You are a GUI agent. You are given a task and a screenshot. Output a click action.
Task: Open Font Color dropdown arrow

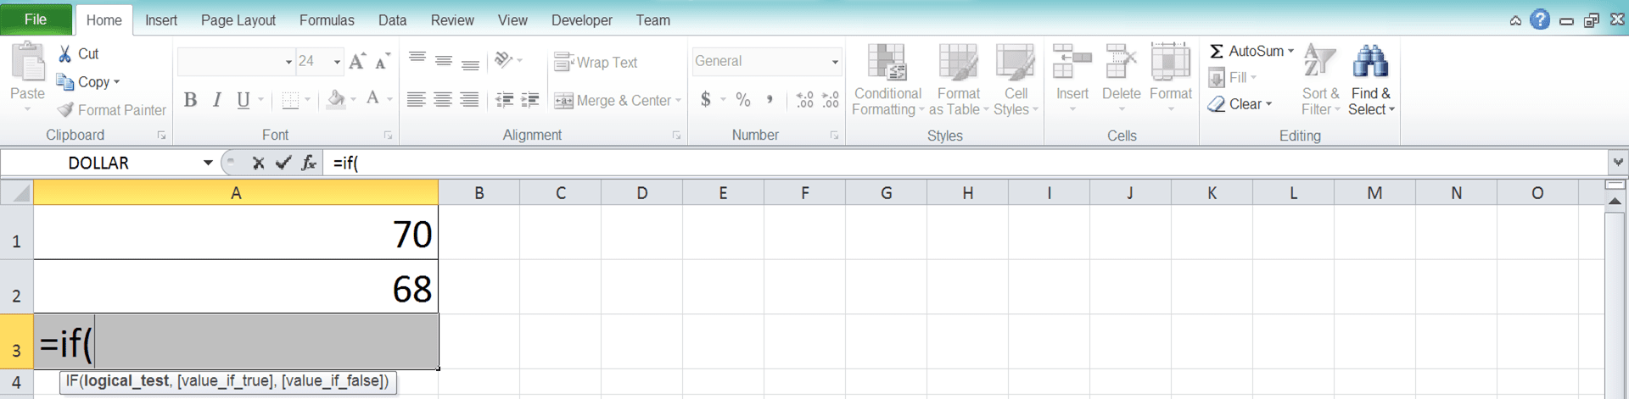click(x=389, y=100)
